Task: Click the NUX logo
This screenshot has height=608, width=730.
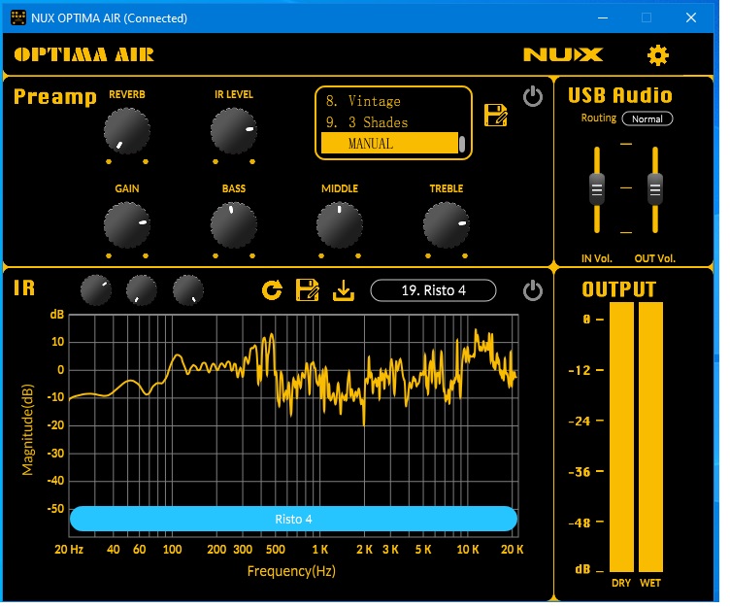Action: click(x=563, y=55)
